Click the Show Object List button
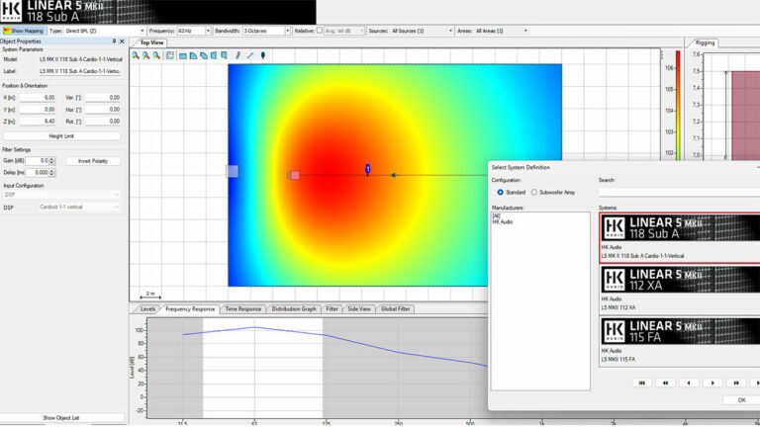 (61, 417)
